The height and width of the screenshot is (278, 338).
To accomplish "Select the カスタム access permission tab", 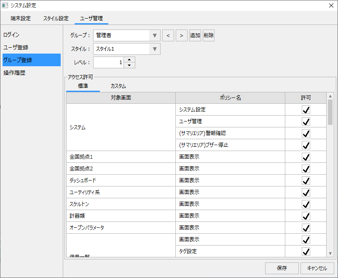I will (x=118, y=86).
